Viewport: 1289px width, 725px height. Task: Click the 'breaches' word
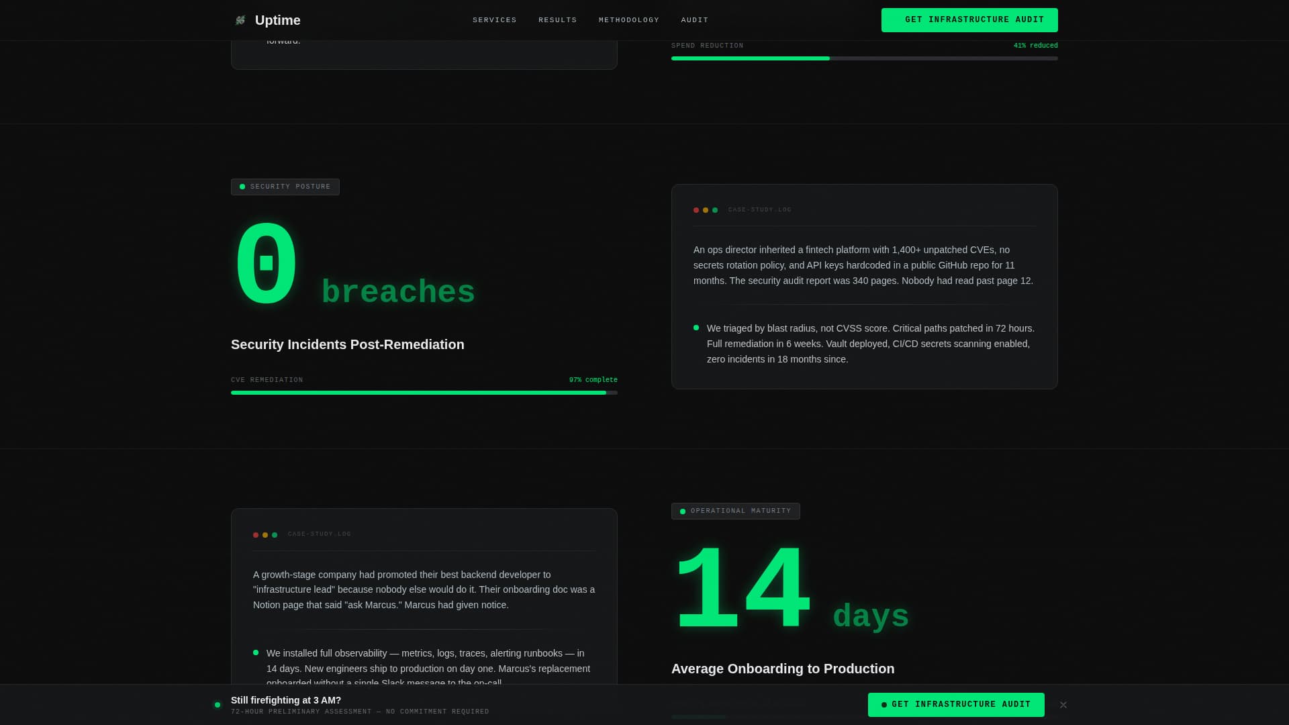click(398, 292)
